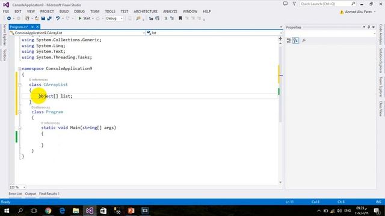The width and height of the screenshot is (385, 216).
Task: Click the editor vertical scrollbar down arrow
Action: 280,182
